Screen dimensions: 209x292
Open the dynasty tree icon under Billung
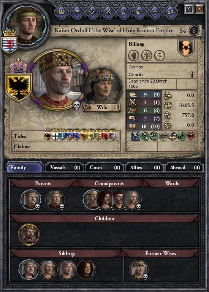pos(146,56)
